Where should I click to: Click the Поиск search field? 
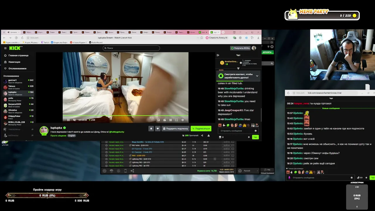pos(131,48)
